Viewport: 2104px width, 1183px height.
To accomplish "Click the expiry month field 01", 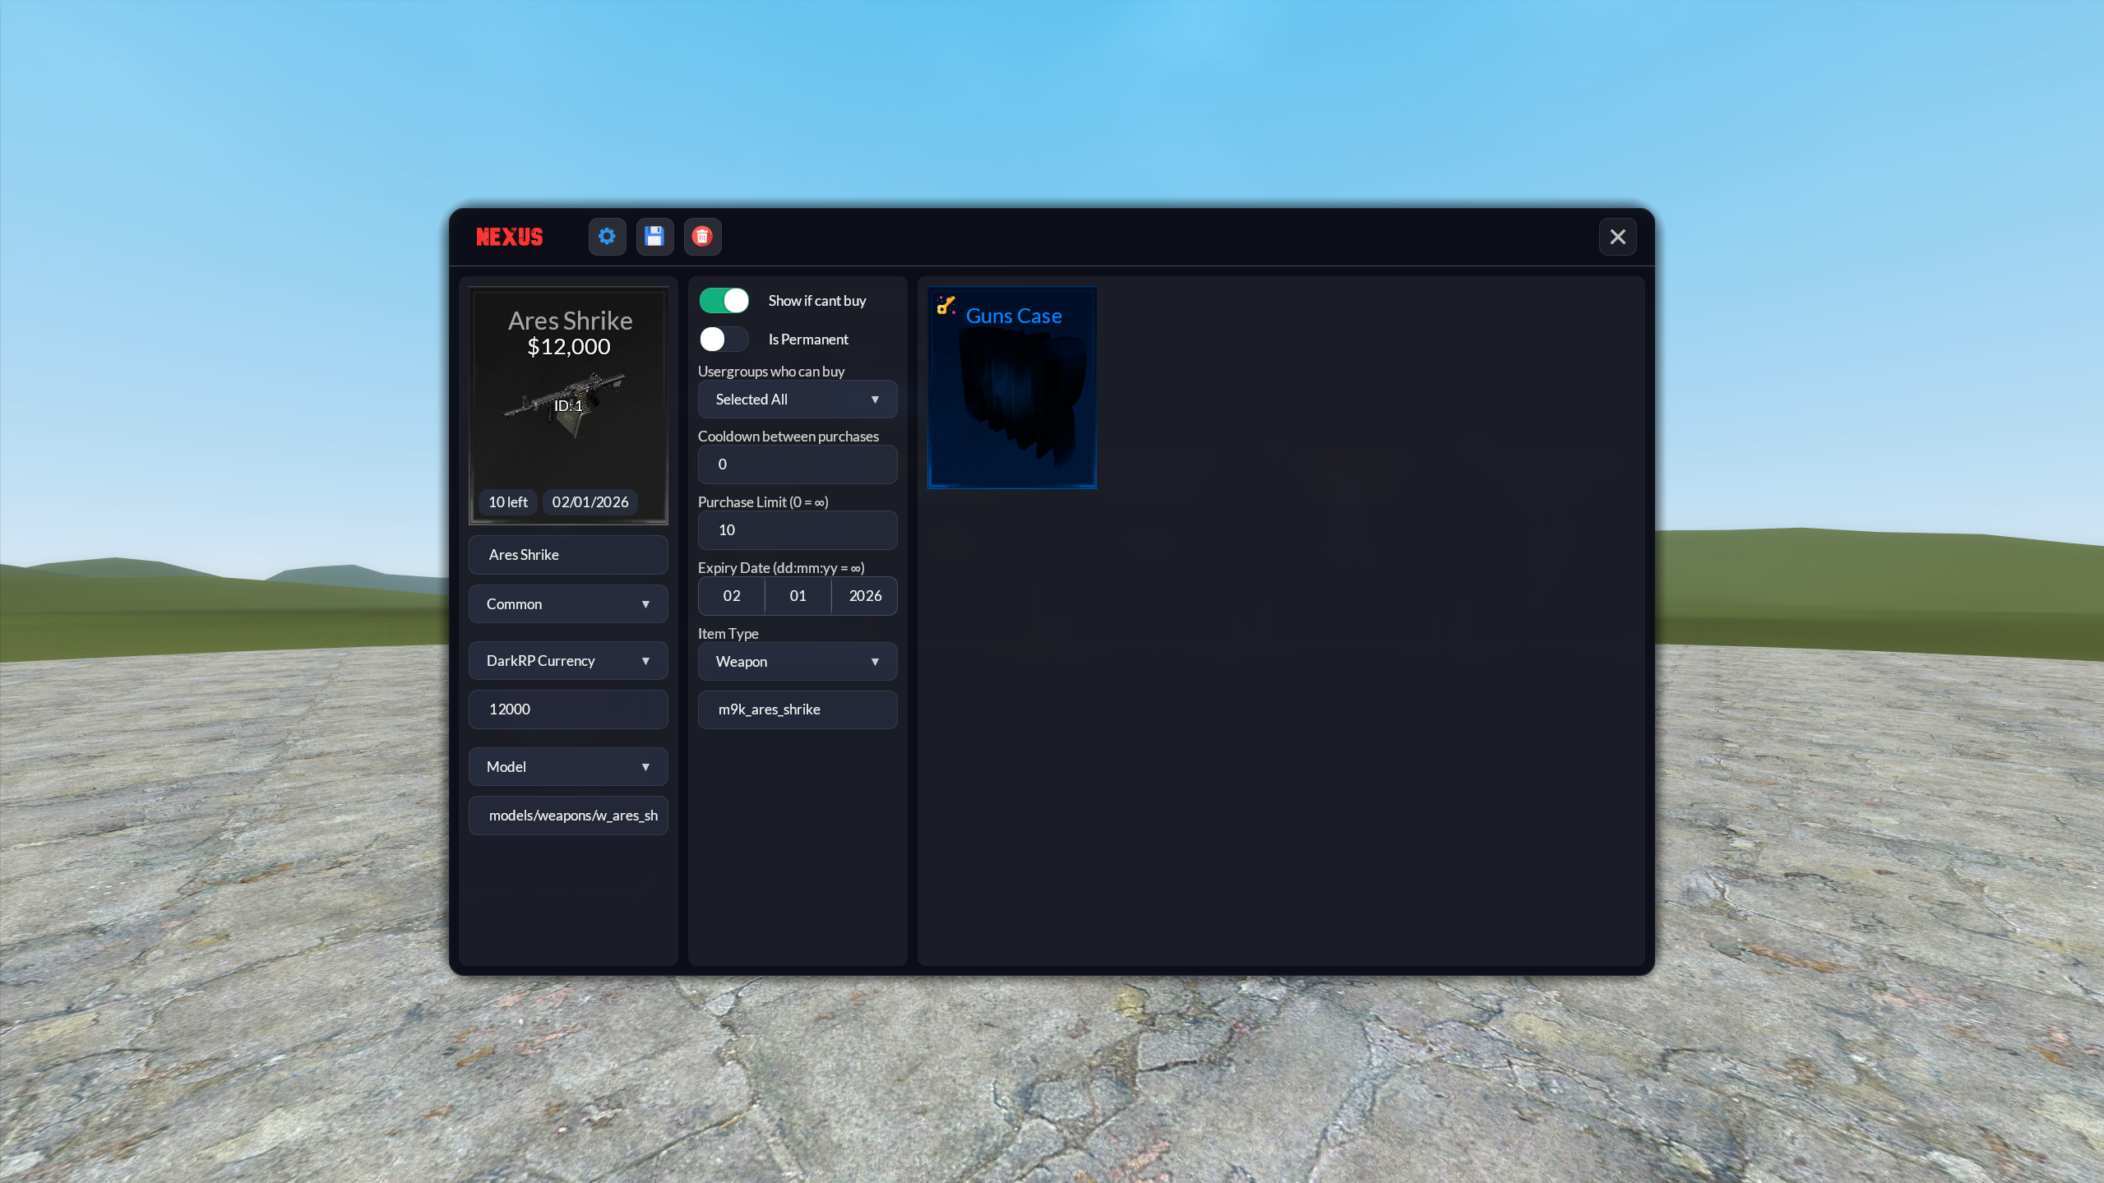I will pos(798,596).
